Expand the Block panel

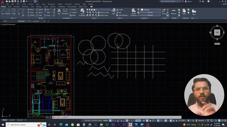coord(120,18)
